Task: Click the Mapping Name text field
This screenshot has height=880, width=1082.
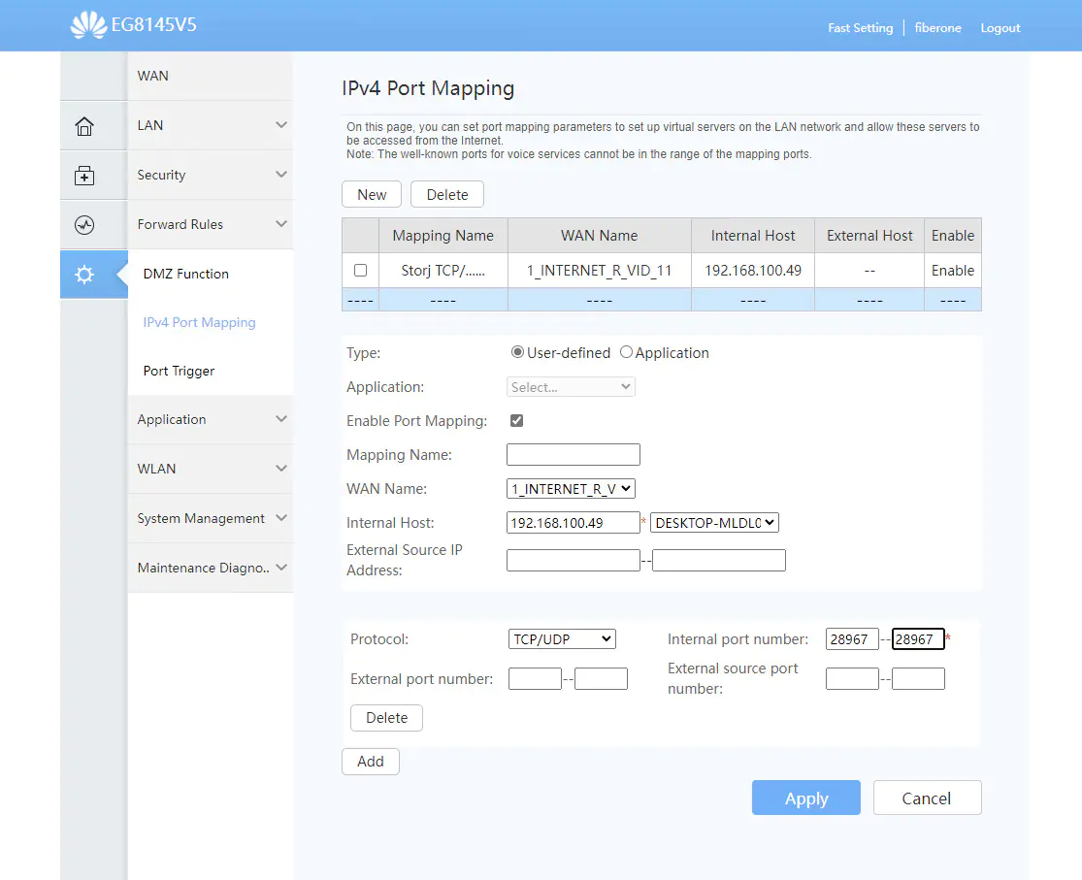Action: pyautogui.click(x=573, y=455)
